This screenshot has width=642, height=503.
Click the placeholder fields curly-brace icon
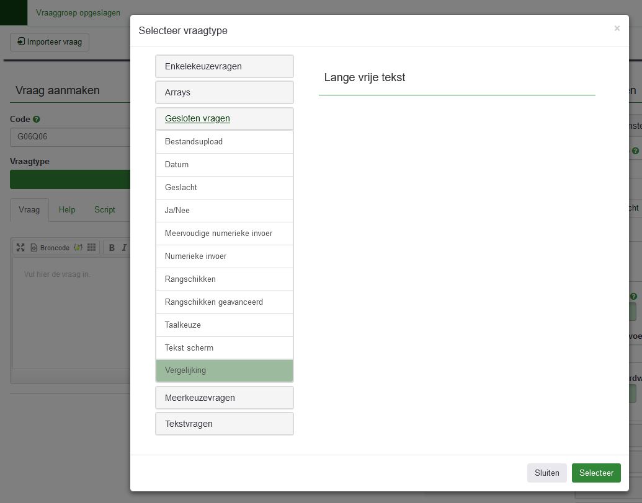[78, 248]
